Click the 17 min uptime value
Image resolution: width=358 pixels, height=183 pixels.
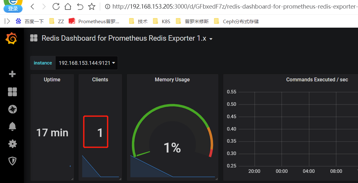(x=52, y=132)
